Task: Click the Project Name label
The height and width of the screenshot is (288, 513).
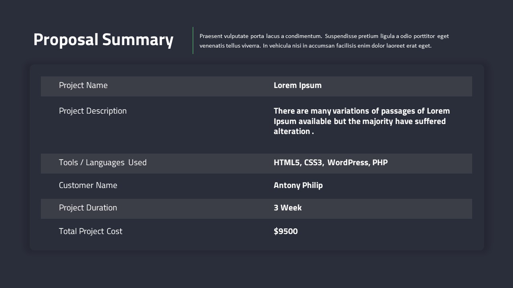Action: point(83,85)
